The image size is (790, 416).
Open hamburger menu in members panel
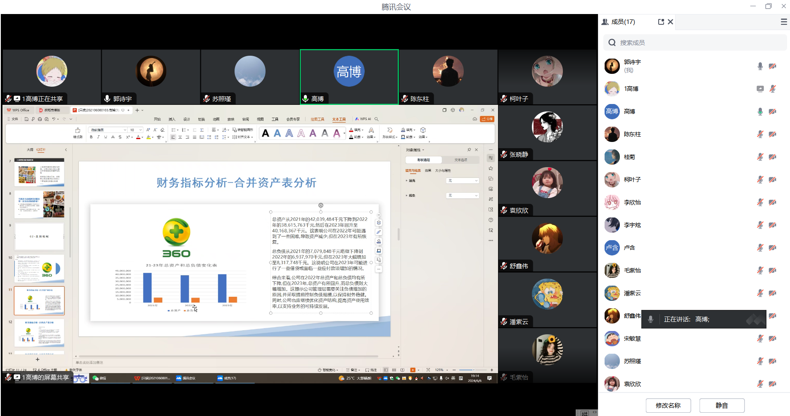pos(783,22)
